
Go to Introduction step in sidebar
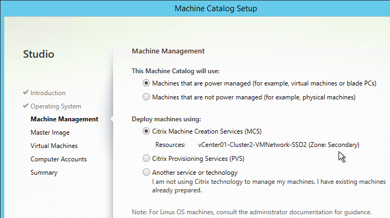(x=48, y=93)
